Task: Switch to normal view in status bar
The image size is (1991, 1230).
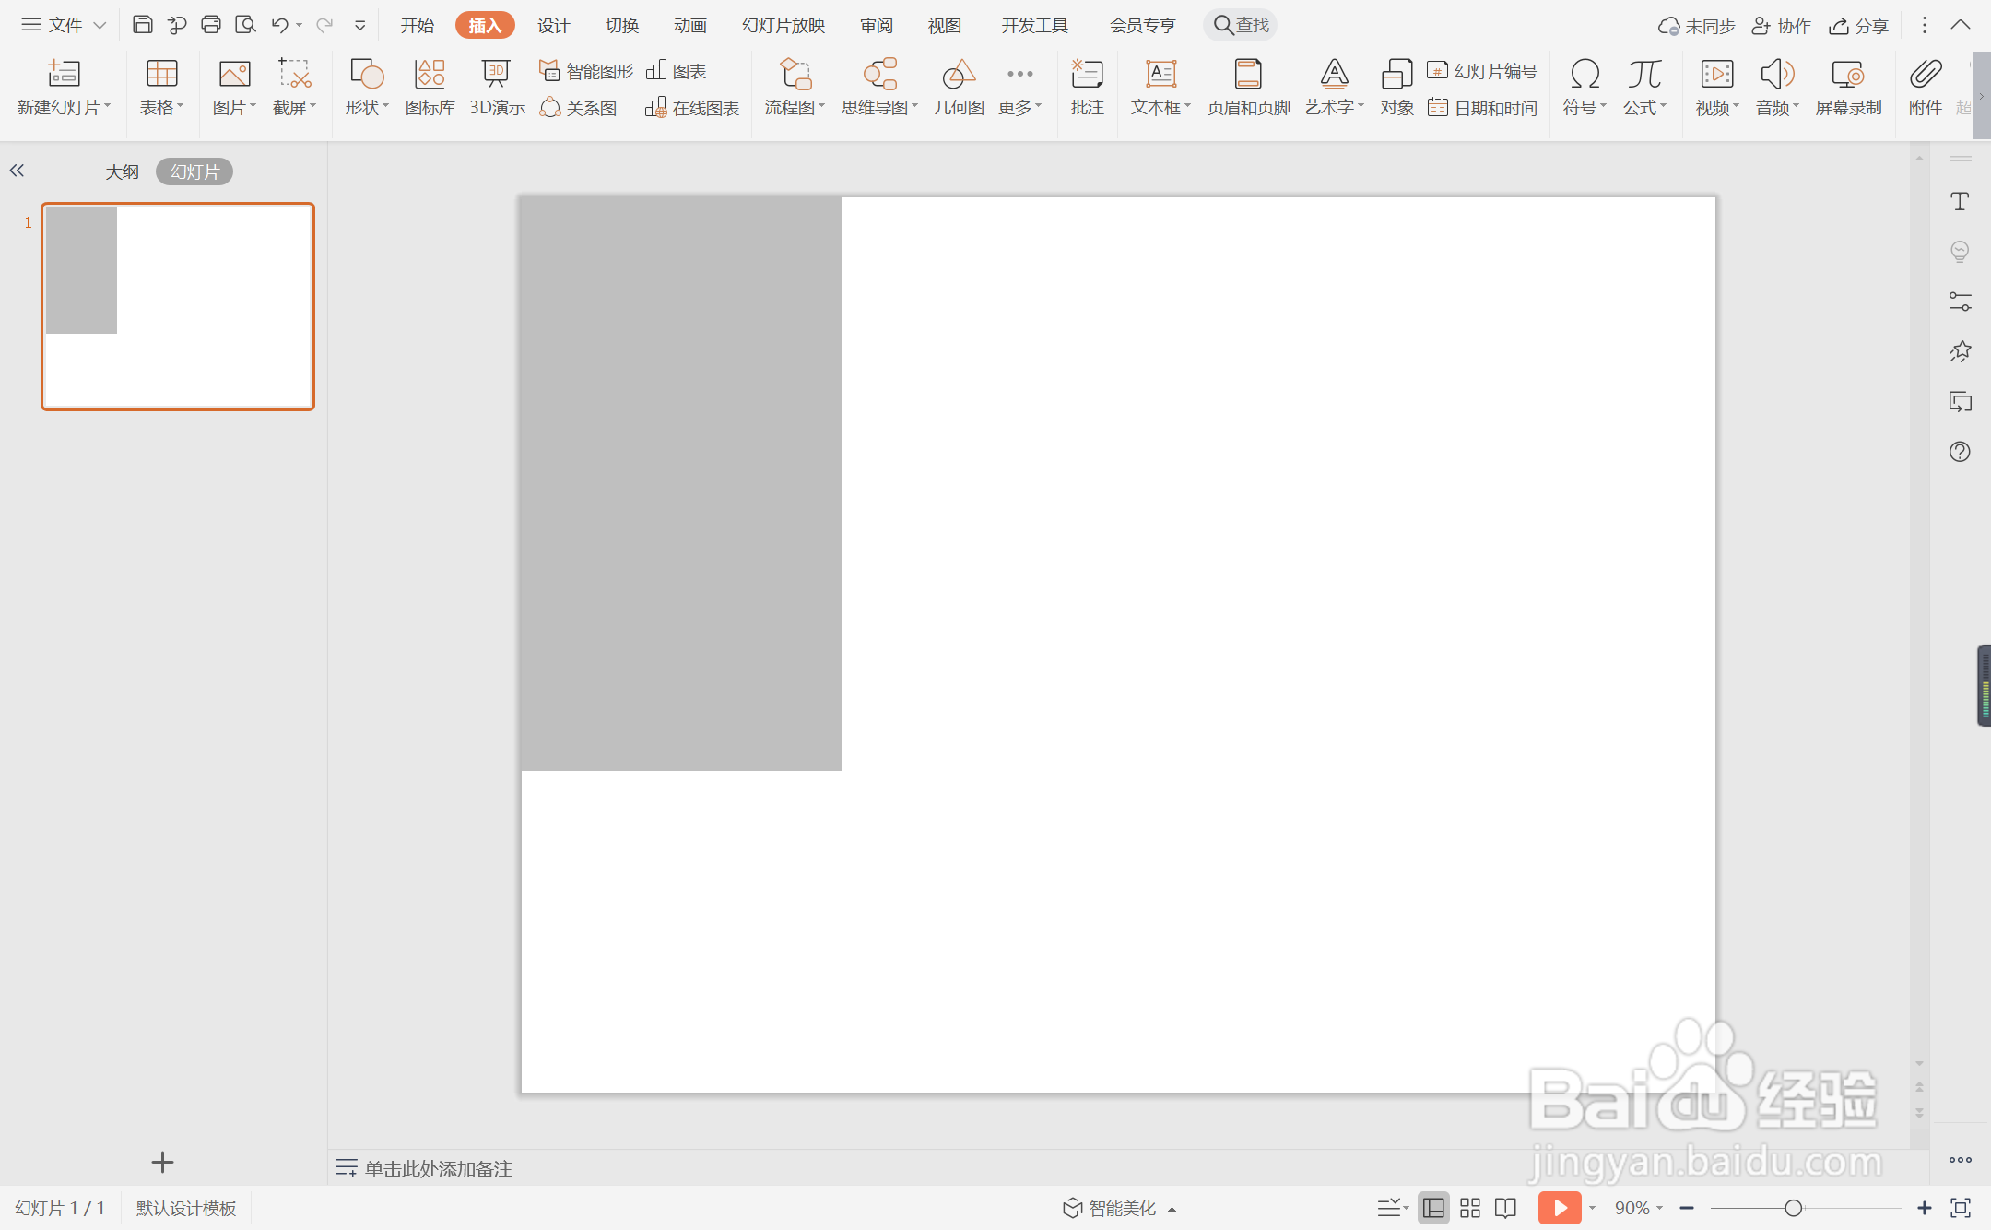Action: point(1433,1208)
